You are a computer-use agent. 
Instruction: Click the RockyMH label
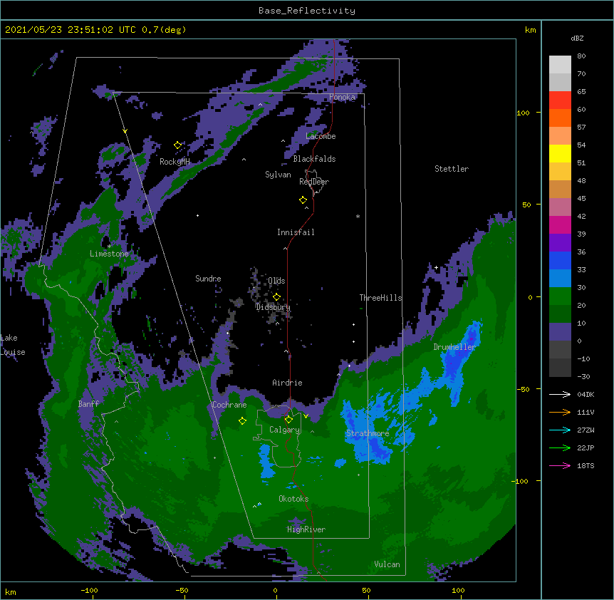click(175, 162)
